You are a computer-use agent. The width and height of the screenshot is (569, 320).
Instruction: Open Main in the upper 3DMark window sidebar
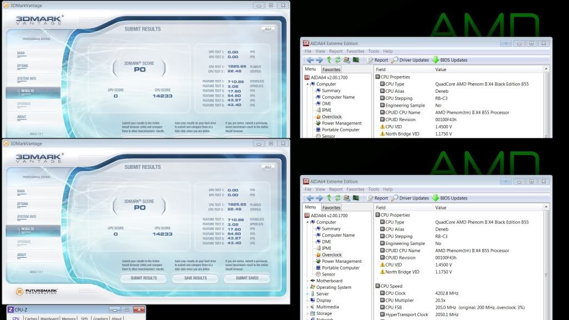click(21, 53)
